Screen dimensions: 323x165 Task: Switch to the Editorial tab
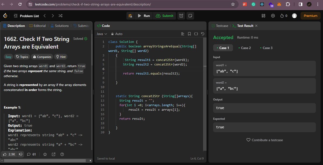(x=37, y=26)
